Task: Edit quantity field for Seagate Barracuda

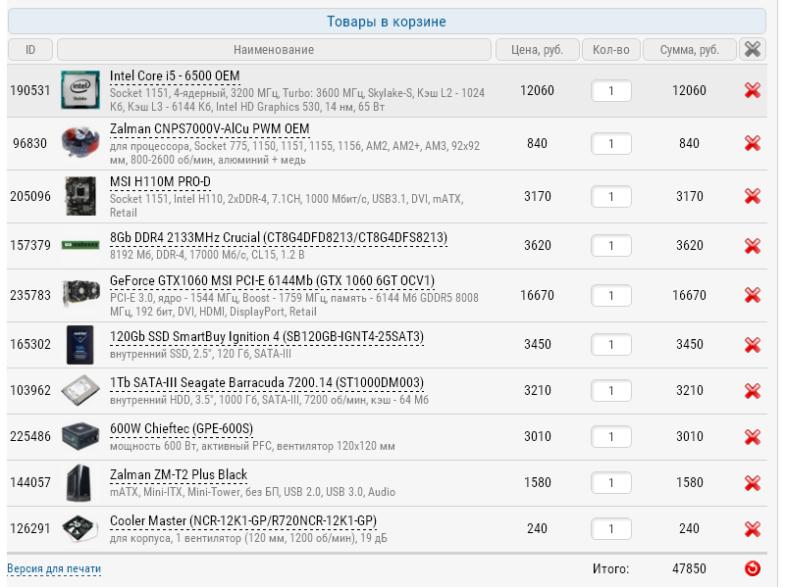Action: [610, 391]
